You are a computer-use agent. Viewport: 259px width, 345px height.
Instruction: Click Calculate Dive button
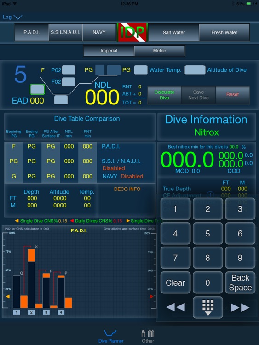pyautogui.click(x=164, y=95)
